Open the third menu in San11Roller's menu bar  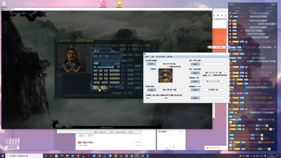point(161,57)
